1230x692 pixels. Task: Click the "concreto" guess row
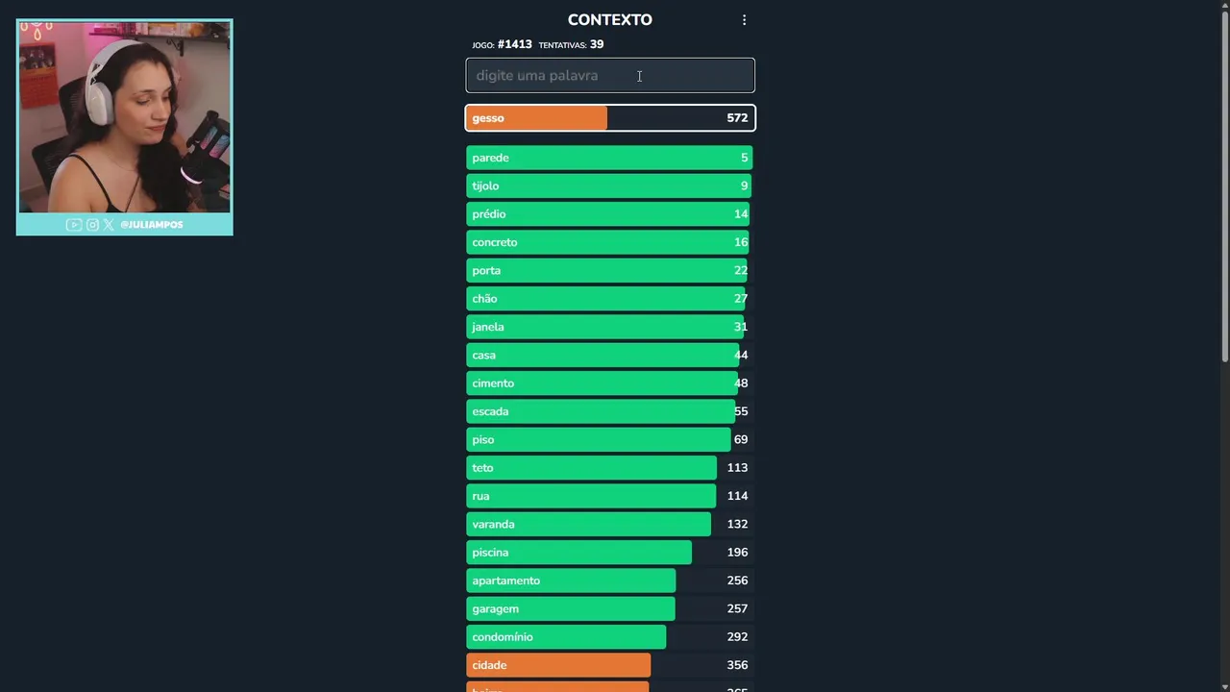(610, 242)
